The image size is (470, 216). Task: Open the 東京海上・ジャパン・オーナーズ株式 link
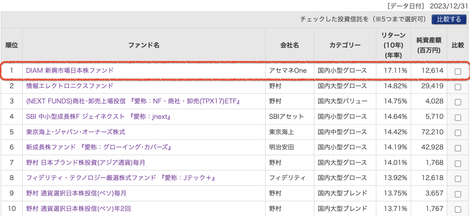[76, 131]
